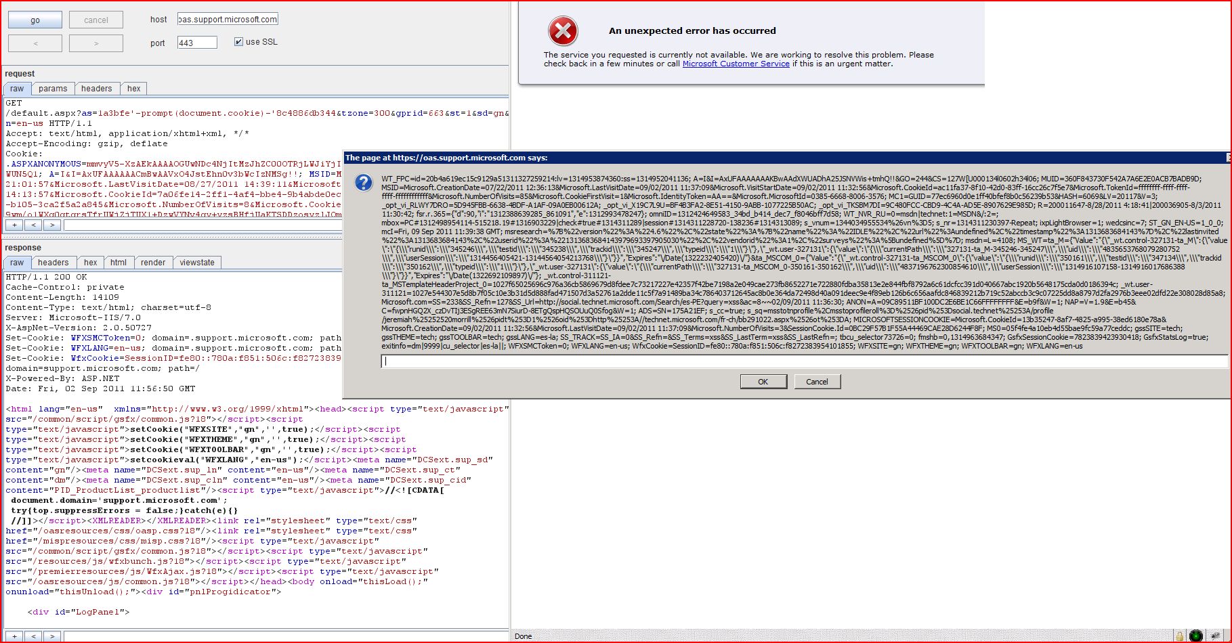Open the Microsoft Customer Service link

(736, 64)
